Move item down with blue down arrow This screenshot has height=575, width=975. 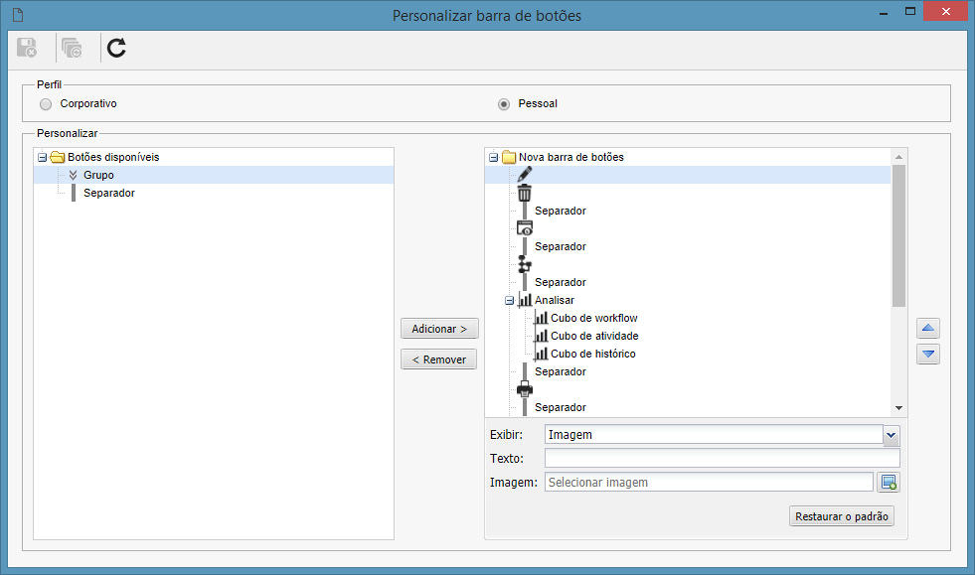click(x=927, y=354)
